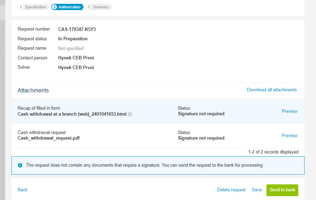Image resolution: width=316 pixels, height=200 pixels.
Task: Click the Not specified request name field
Action: coord(71,49)
